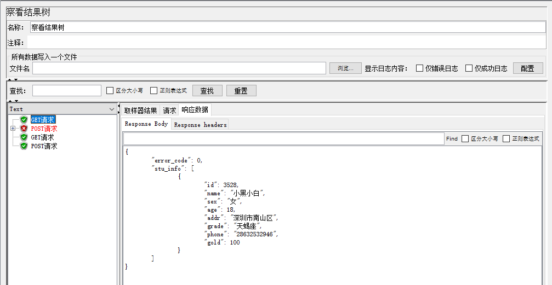The image size is (552, 285).
Task: Click the green shield icon of last POST请求
Action: click(24, 146)
